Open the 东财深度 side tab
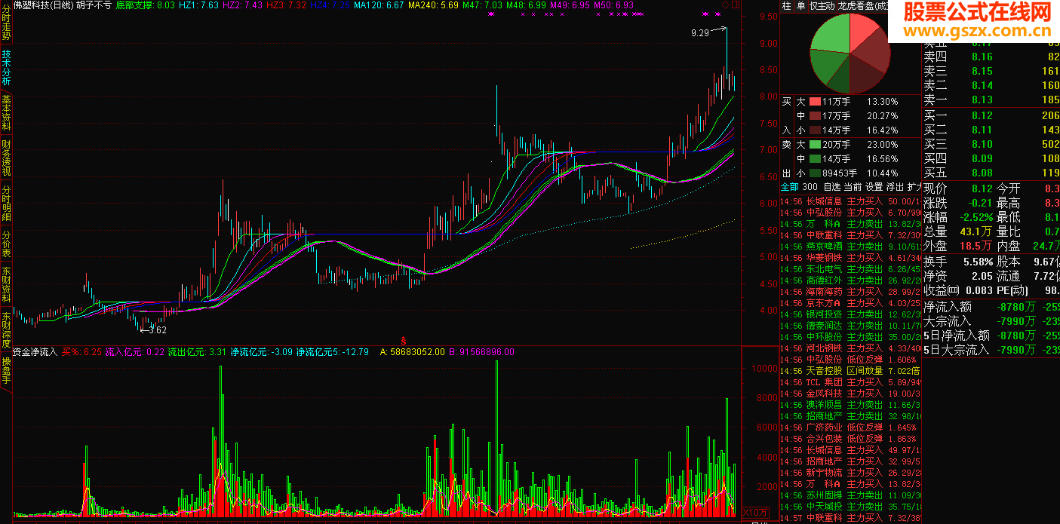The width and height of the screenshot is (1060, 524). pyautogui.click(x=6, y=330)
